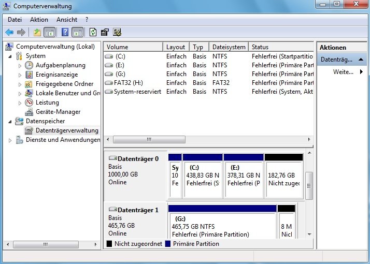370x264 pixels.
Task: Click tree pane horizontal scrollbar thumb
Action: 46,244
